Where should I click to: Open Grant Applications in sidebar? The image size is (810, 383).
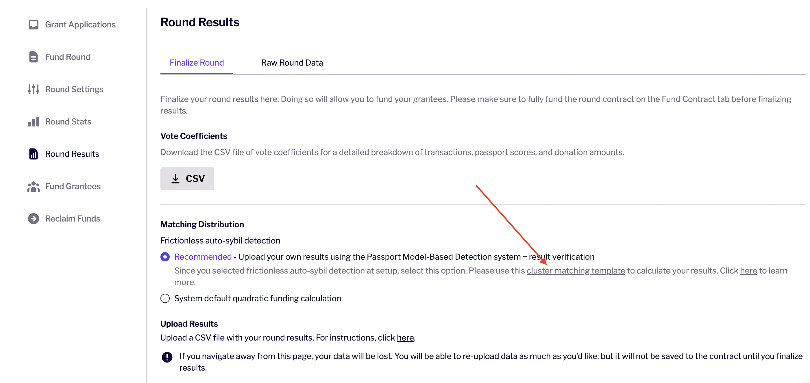80,25
